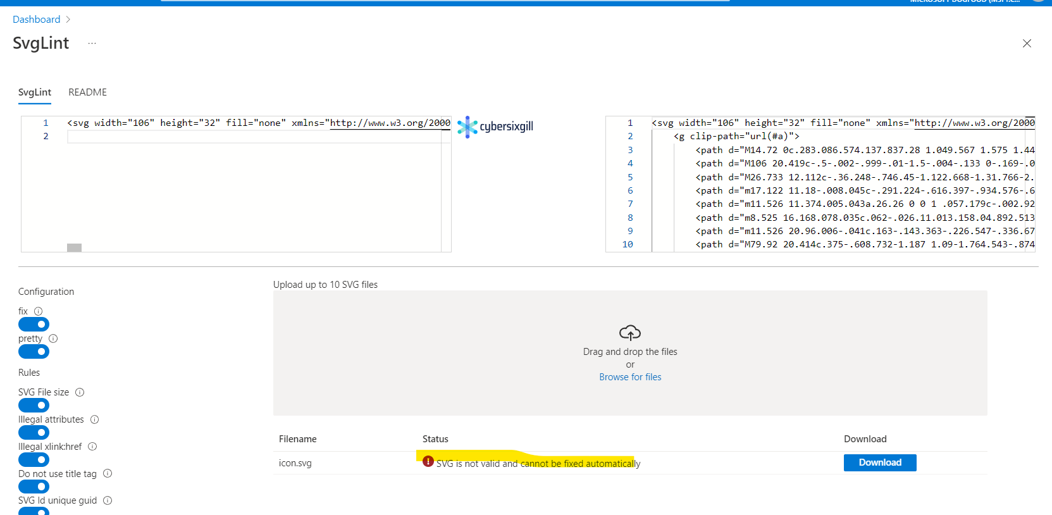
Task: Click the Rules heading
Action: tap(29, 373)
